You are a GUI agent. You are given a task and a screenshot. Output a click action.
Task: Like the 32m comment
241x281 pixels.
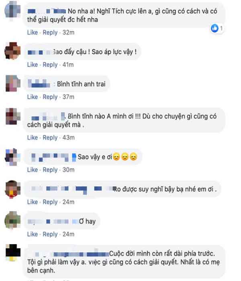(33, 33)
